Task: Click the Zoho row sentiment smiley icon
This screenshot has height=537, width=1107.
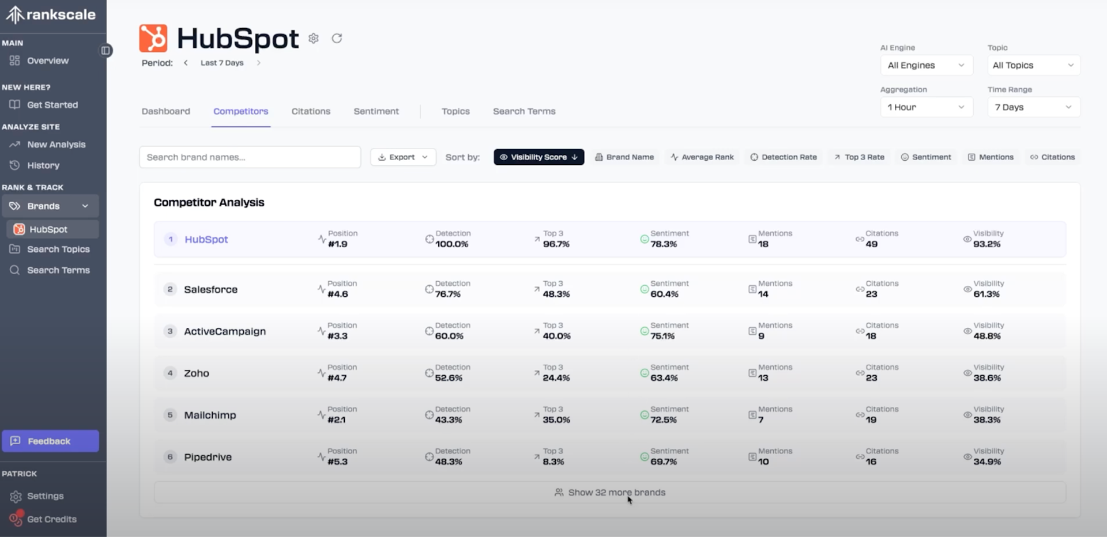Action: 644,373
